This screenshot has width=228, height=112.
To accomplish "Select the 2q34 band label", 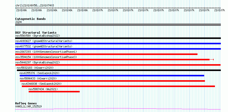I will (x=18, y=22).
